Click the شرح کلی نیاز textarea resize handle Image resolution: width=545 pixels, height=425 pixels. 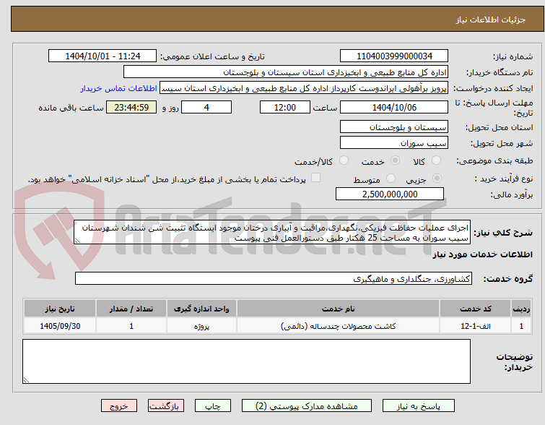(x=77, y=241)
